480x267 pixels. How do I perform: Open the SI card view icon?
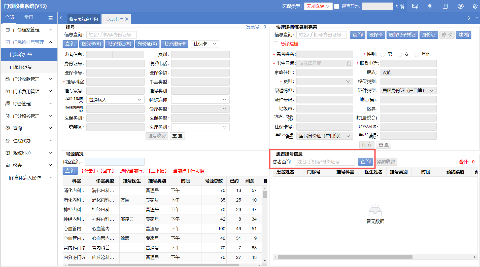(415, 6)
